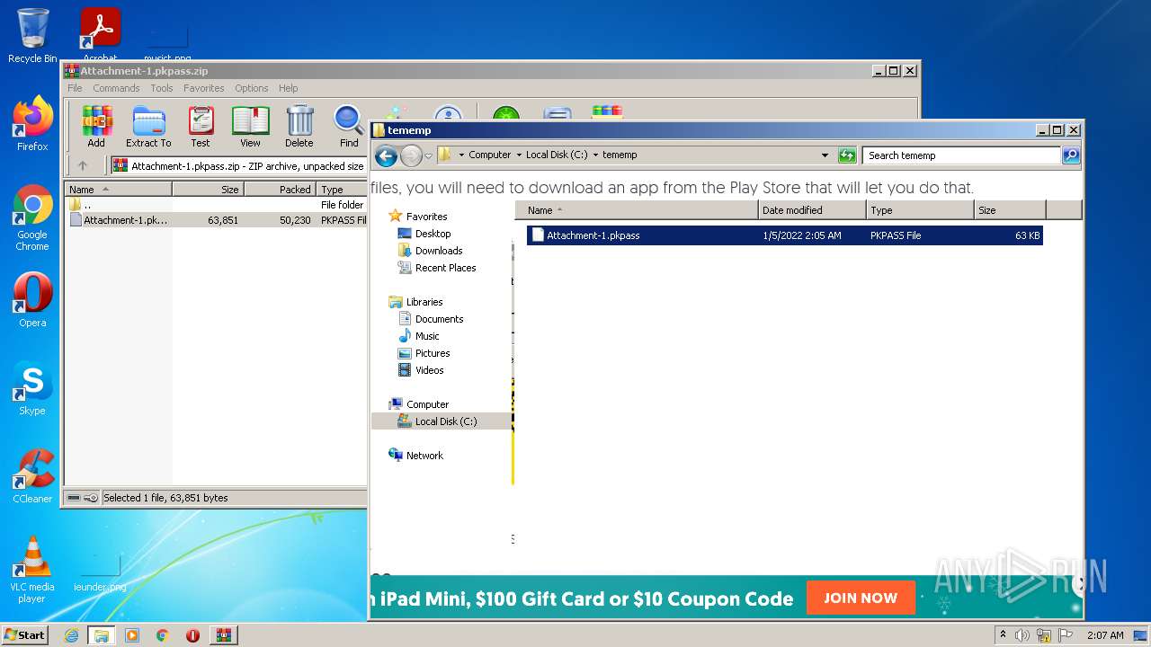The height and width of the screenshot is (647, 1151).
Task: Open recent pages dropdown next to Forward arrow
Action: pos(428,155)
